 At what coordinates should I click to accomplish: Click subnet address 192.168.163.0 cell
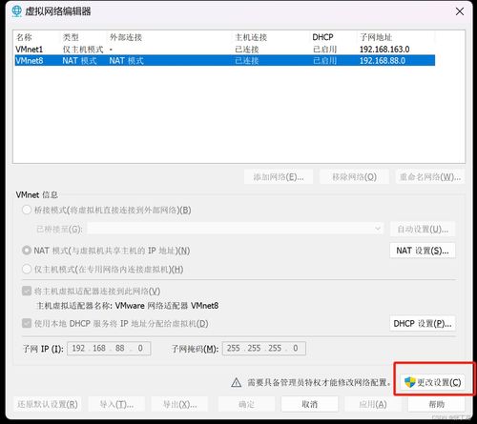pos(384,50)
